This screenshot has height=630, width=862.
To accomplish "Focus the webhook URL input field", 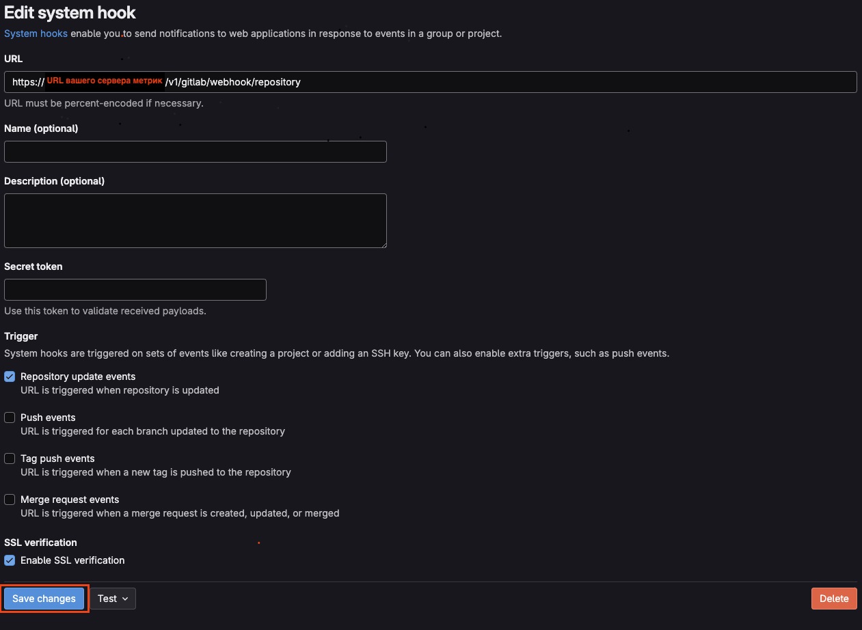I will pyautogui.click(x=431, y=82).
